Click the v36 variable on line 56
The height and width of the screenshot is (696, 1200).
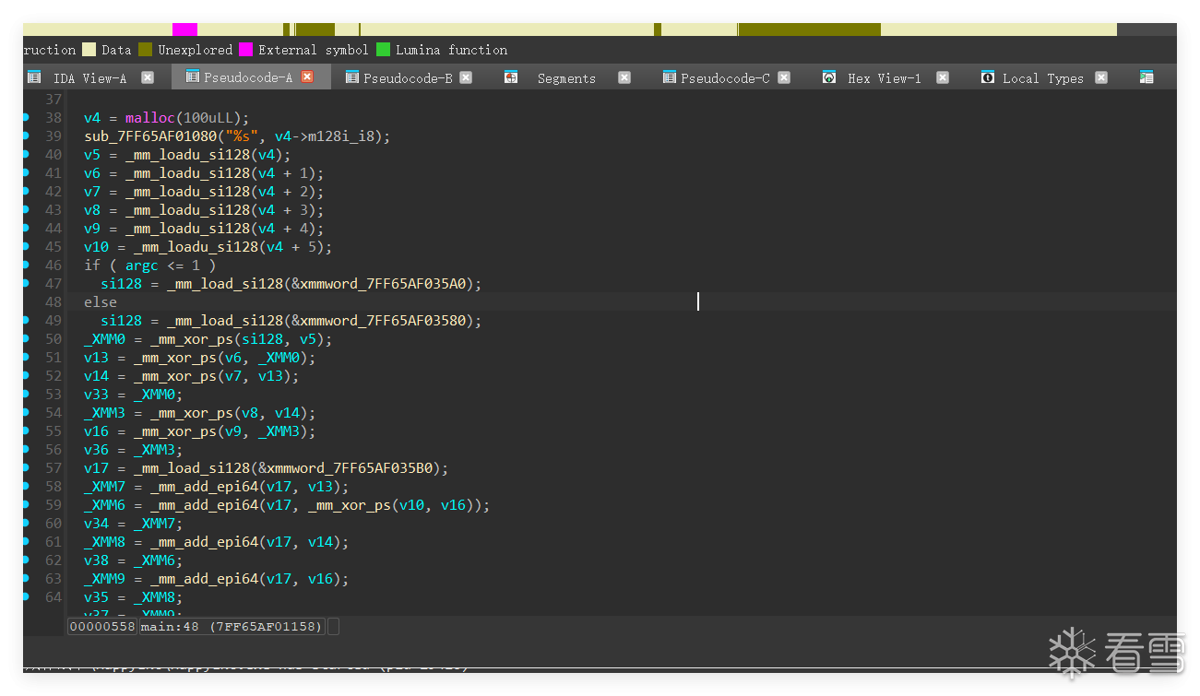[x=96, y=450]
